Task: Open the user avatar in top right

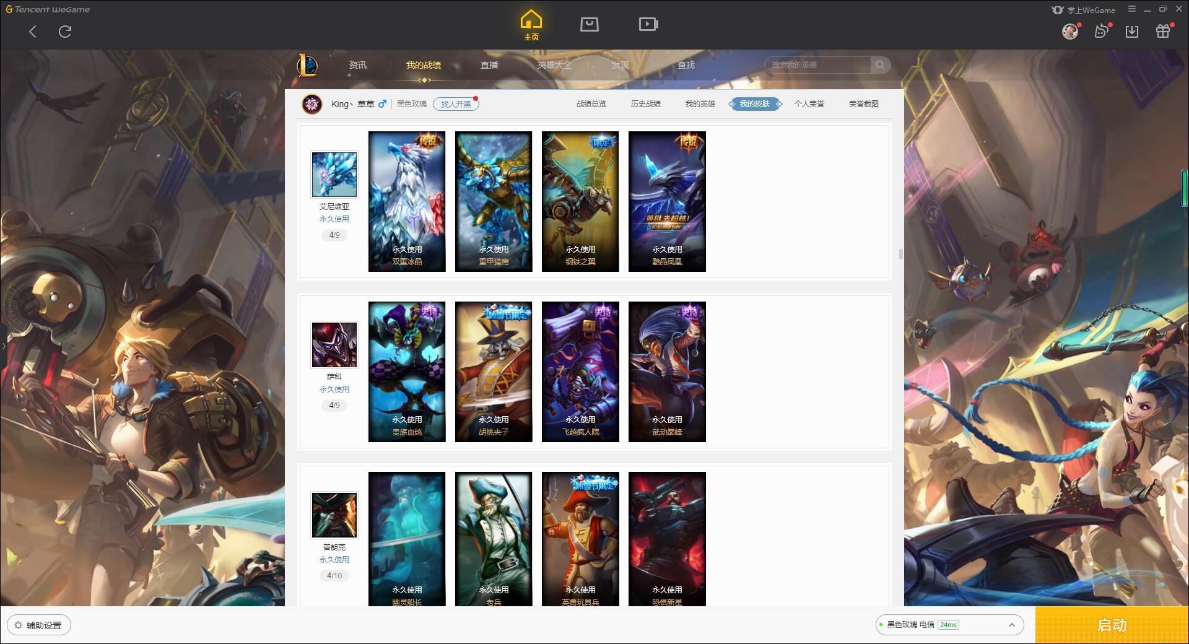Action: [1069, 32]
